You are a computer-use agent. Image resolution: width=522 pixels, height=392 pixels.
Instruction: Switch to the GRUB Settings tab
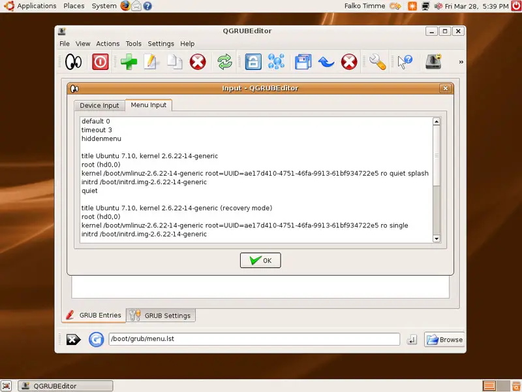click(x=161, y=316)
